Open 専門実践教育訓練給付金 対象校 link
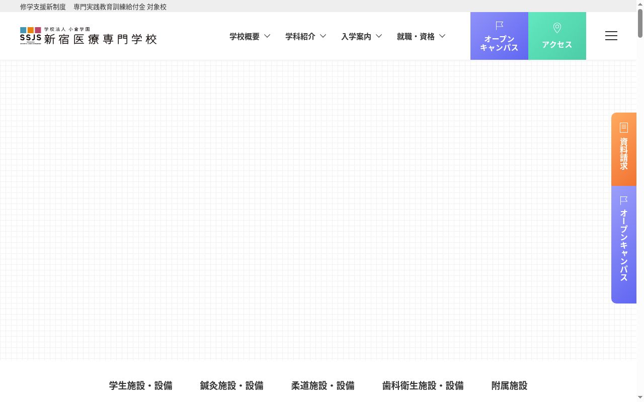This screenshot has width=644, height=402. [120, 7]
